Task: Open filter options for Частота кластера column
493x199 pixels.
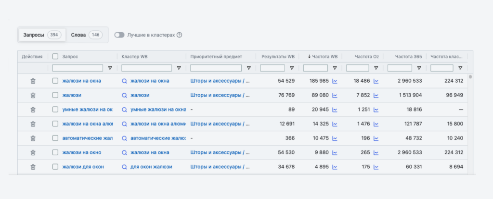Action: (x=460, y=68)
